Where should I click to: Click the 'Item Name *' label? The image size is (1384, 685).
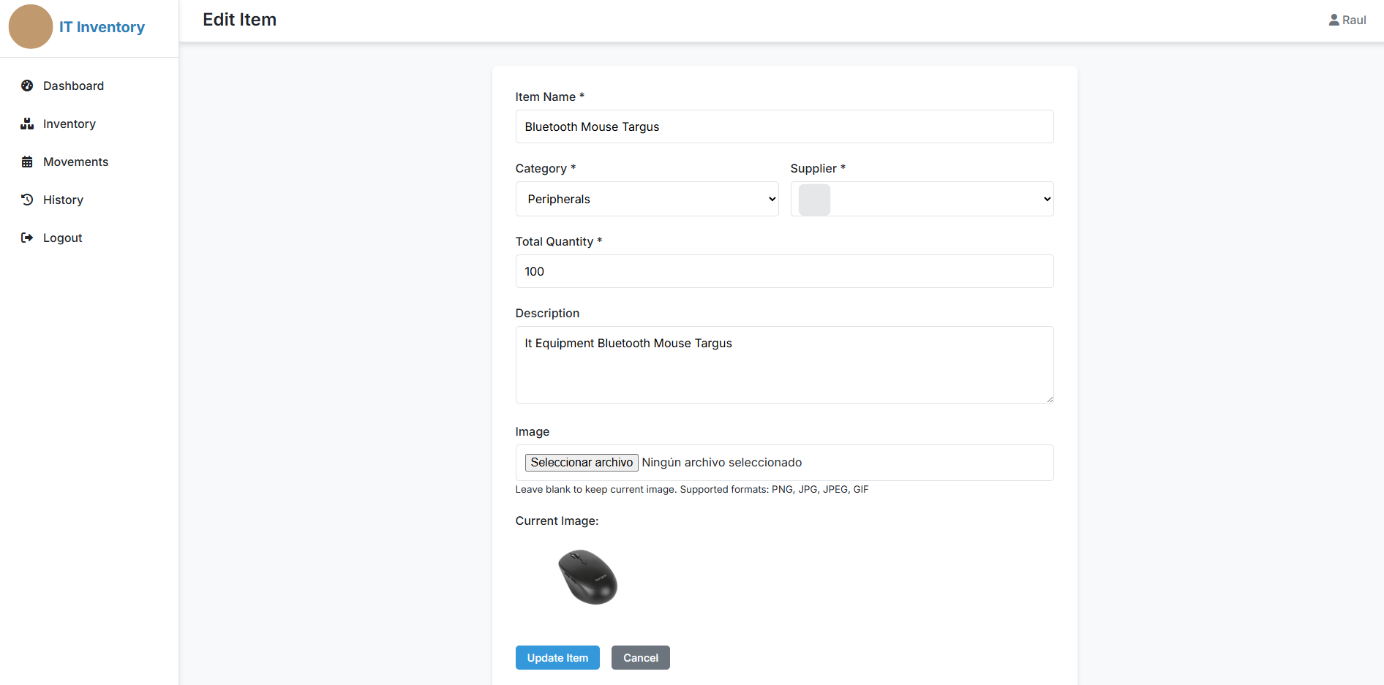[550, 96]
